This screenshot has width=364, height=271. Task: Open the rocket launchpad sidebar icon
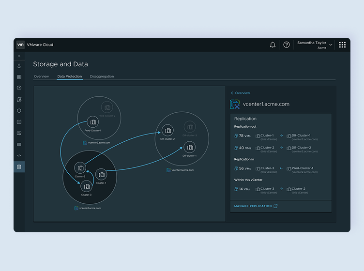19,66
